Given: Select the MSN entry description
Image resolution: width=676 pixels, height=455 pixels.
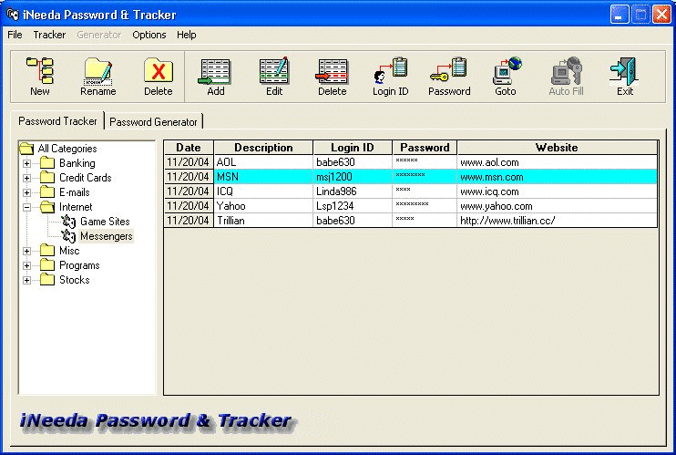Looking at the screenshot, I should 263,177.
